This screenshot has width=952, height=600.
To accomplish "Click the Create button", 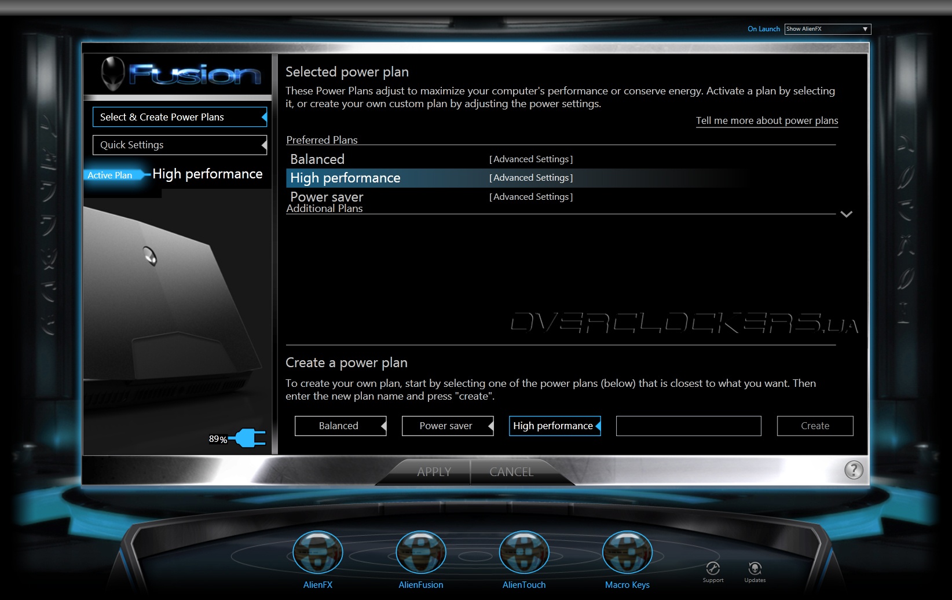I will [815, 426].
